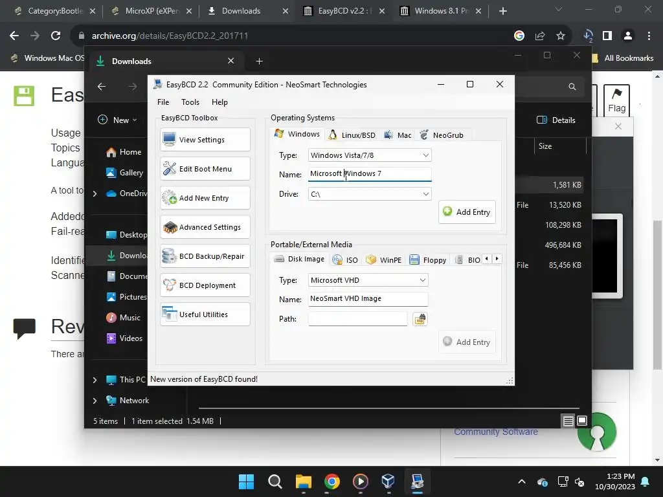This screenshot has width=663, height=497.
Task: Click Add Entry for operating systems
Action: coord(467,212)
